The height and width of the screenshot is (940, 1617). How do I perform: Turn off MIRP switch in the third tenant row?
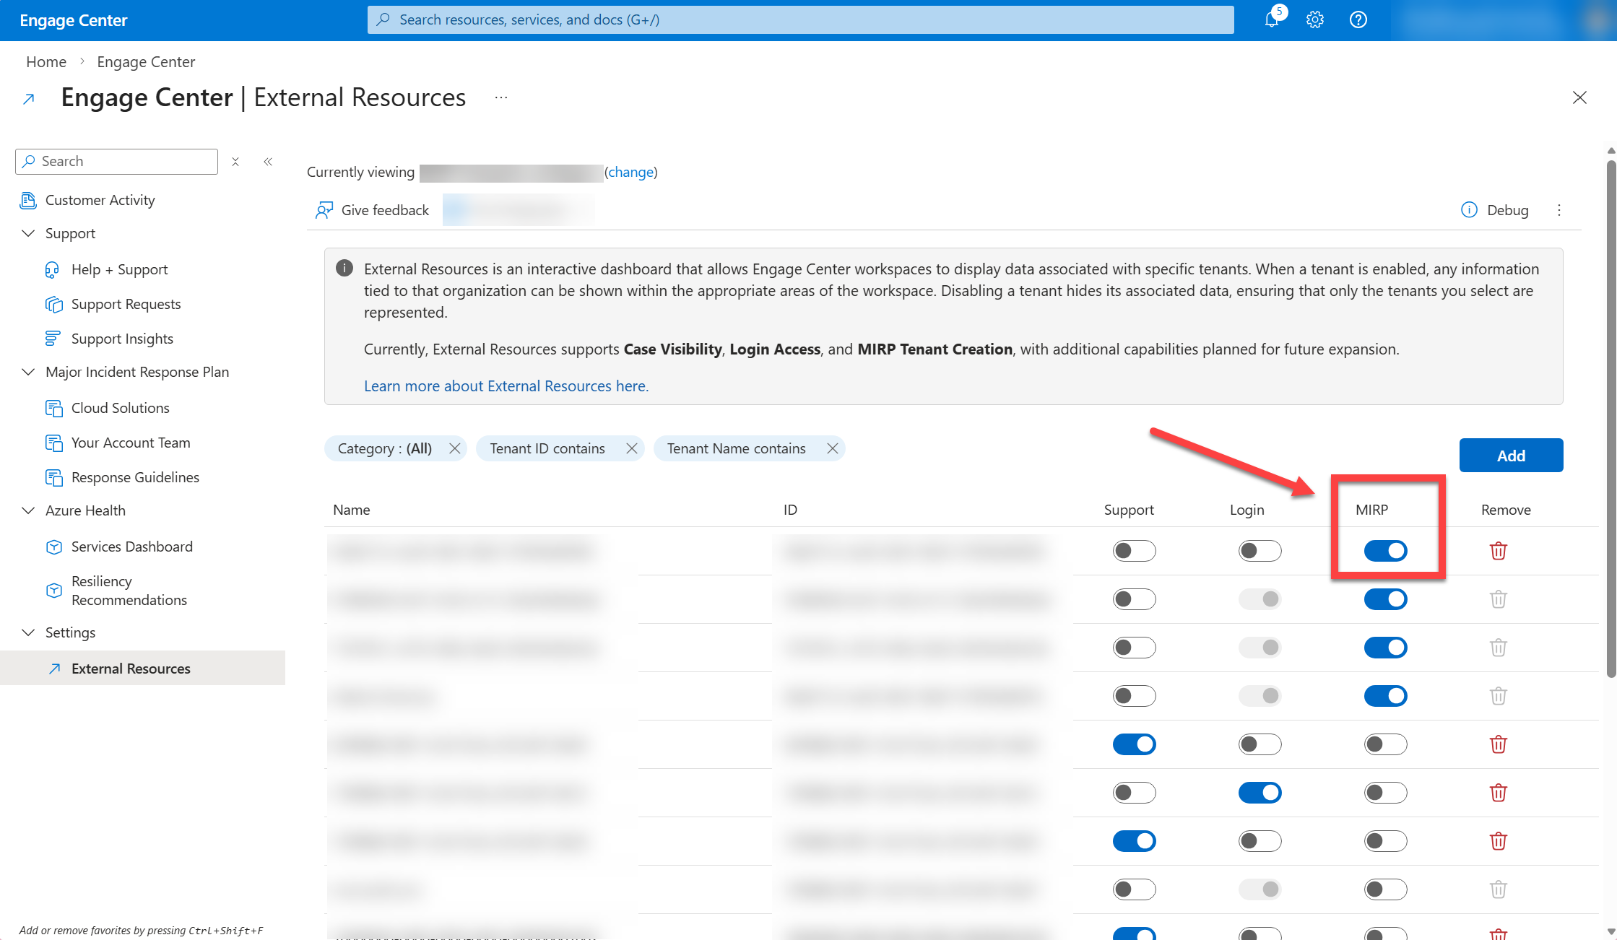pos(1385,648)
